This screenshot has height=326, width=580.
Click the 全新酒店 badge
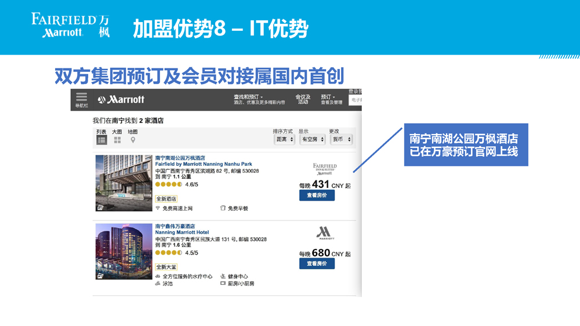[x=166, y=199]
